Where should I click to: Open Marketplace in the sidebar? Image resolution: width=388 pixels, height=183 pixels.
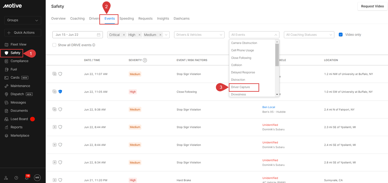click(20, 136)
